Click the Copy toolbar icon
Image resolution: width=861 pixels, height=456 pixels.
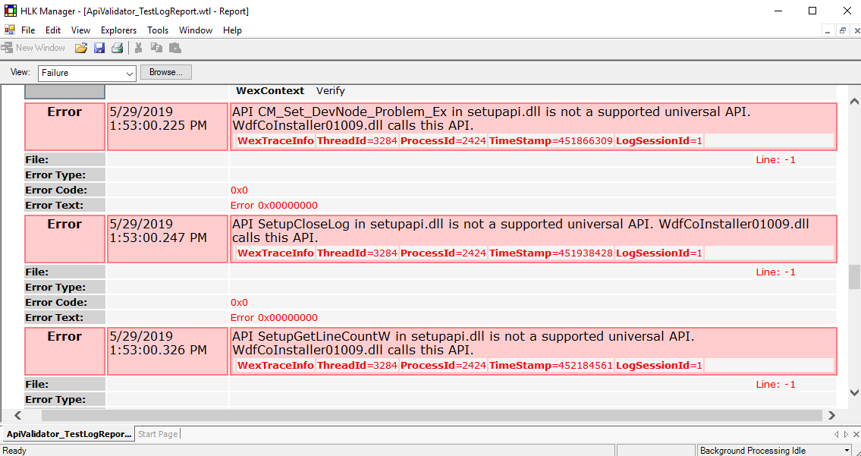pyautogui.click(x=156, y=48)
